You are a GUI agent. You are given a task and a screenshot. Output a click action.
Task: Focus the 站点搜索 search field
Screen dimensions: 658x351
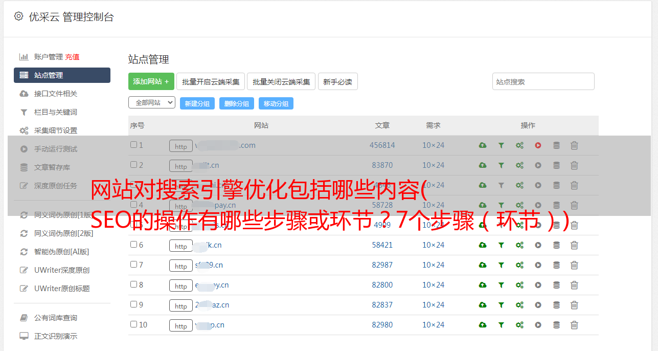click(543, 81)
